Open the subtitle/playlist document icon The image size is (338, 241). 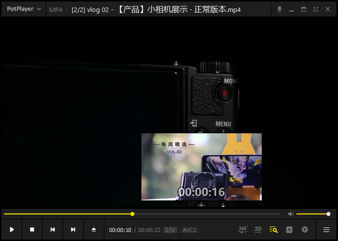(289, 230)
